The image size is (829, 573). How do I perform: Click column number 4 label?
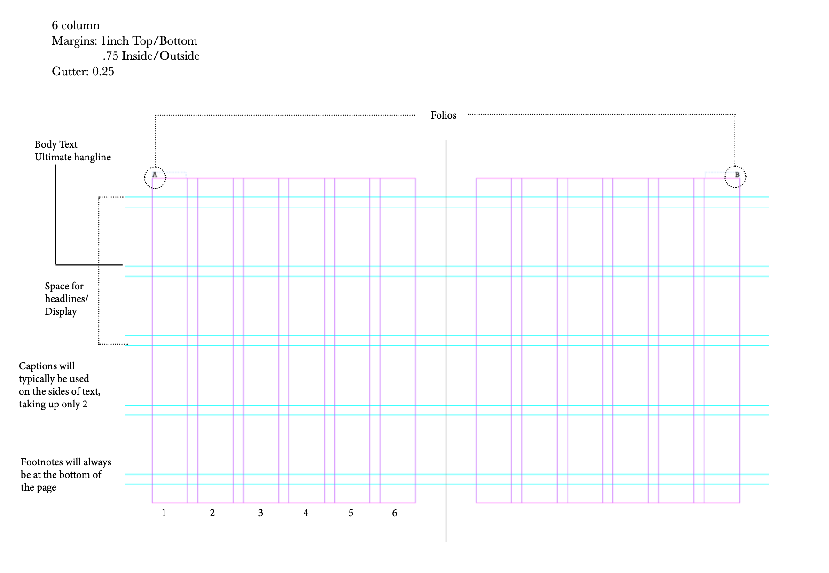306,513
